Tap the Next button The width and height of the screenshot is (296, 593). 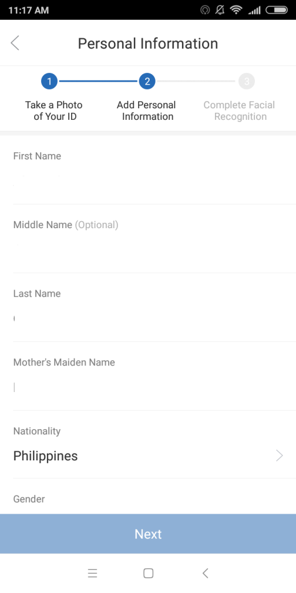point(148,533)
